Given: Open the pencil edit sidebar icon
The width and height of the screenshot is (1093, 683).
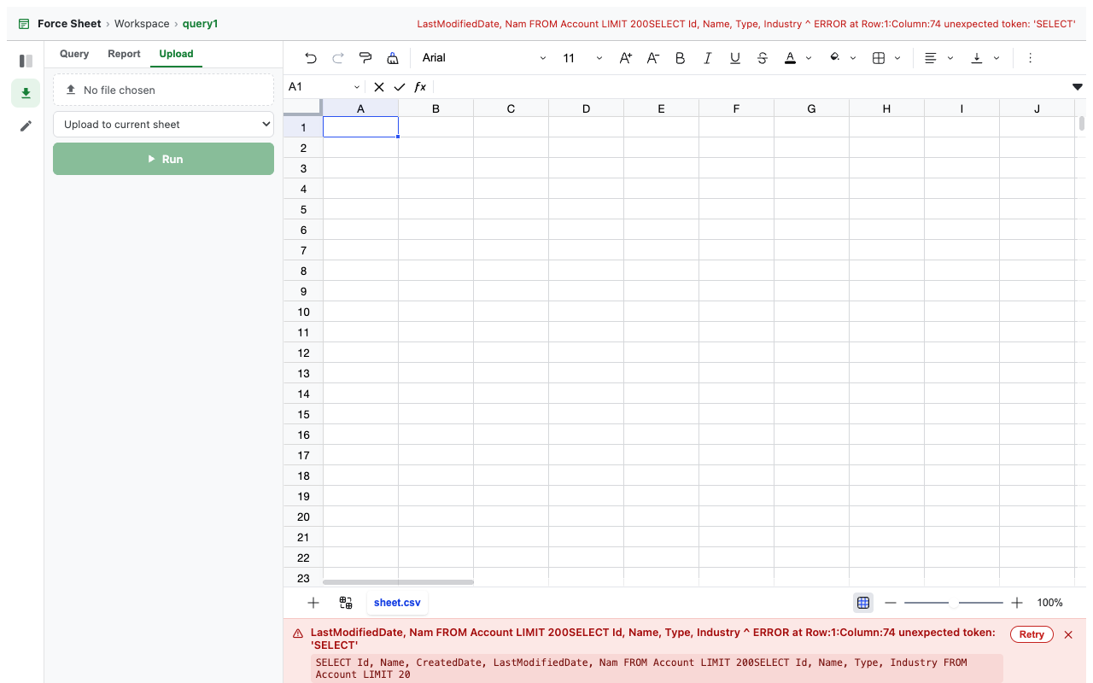Looking at the screenshot, I should 26,126.
